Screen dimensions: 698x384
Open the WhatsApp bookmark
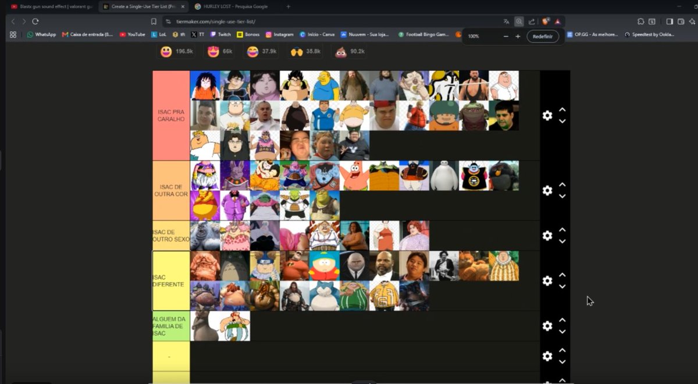(41, 34)
